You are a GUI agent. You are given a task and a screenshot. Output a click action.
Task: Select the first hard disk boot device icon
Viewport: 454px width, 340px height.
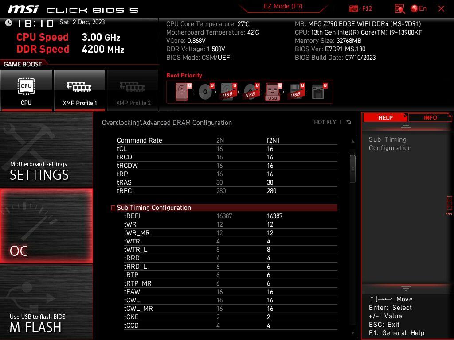click(x=183, y=92)
